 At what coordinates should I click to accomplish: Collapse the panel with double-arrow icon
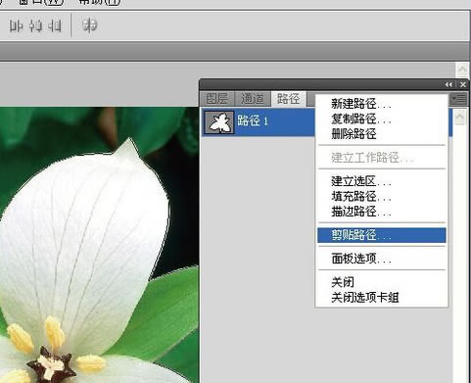(448, 84)
